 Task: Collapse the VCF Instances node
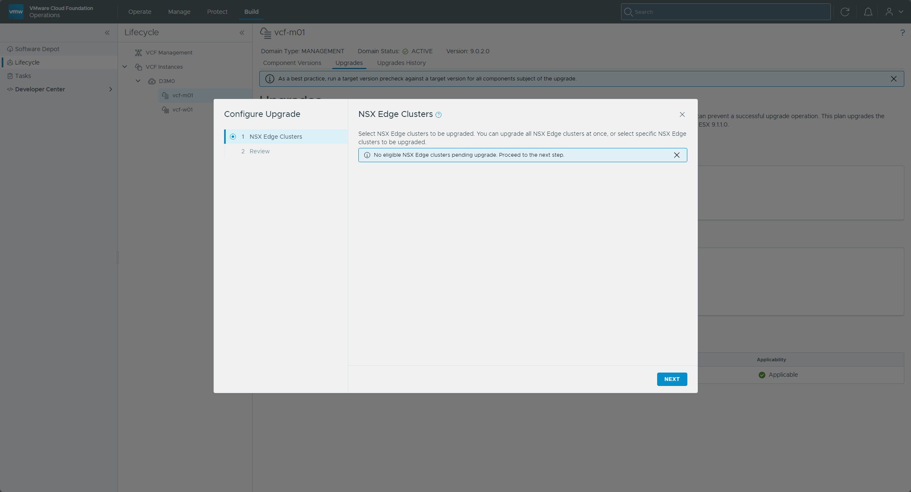point(125,67)
